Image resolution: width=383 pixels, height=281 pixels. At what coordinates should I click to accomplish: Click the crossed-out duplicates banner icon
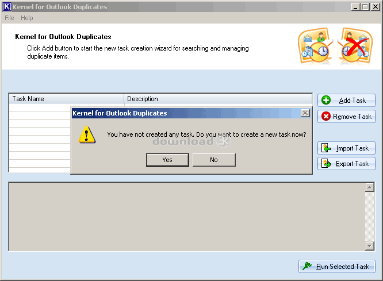pyautogui.click(x=355, y=45)
